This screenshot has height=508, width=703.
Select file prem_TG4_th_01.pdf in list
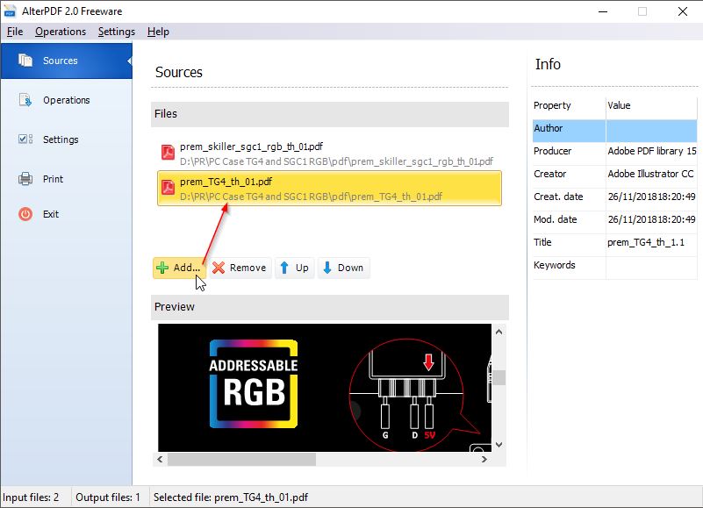(x=329, y=189)
